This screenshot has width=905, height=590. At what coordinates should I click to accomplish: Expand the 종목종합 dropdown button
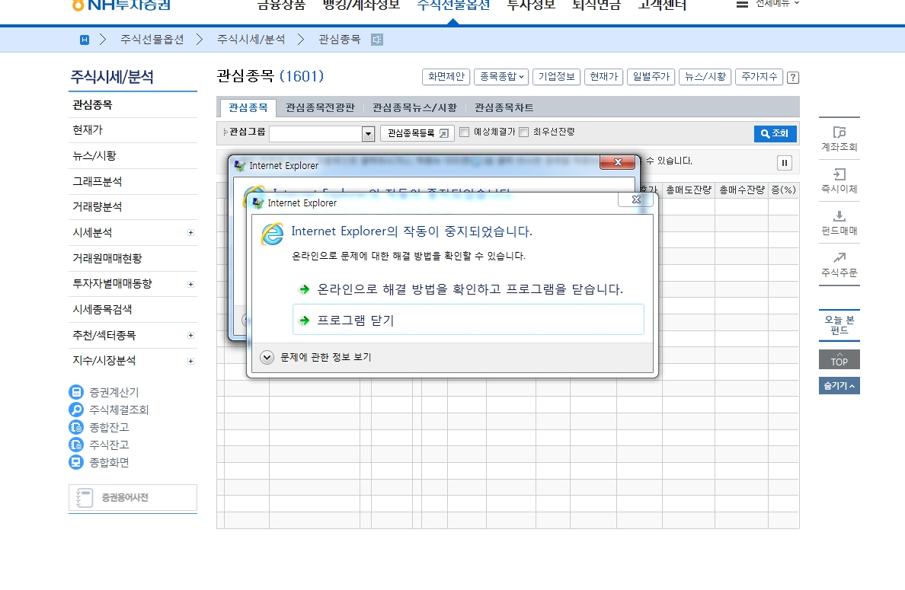pyautogui.click(x=500, y=77)
